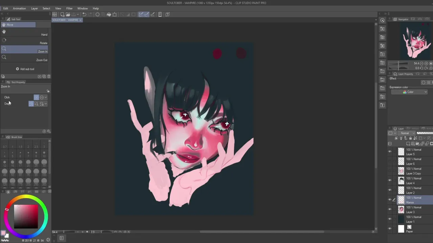Open Sub Tool panel menu hamburger
The width and height of the screenshot is (433, 243).
click(3, 19)
